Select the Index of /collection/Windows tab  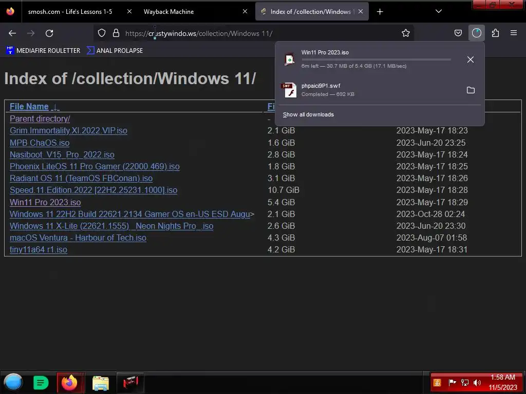(311, 12)
